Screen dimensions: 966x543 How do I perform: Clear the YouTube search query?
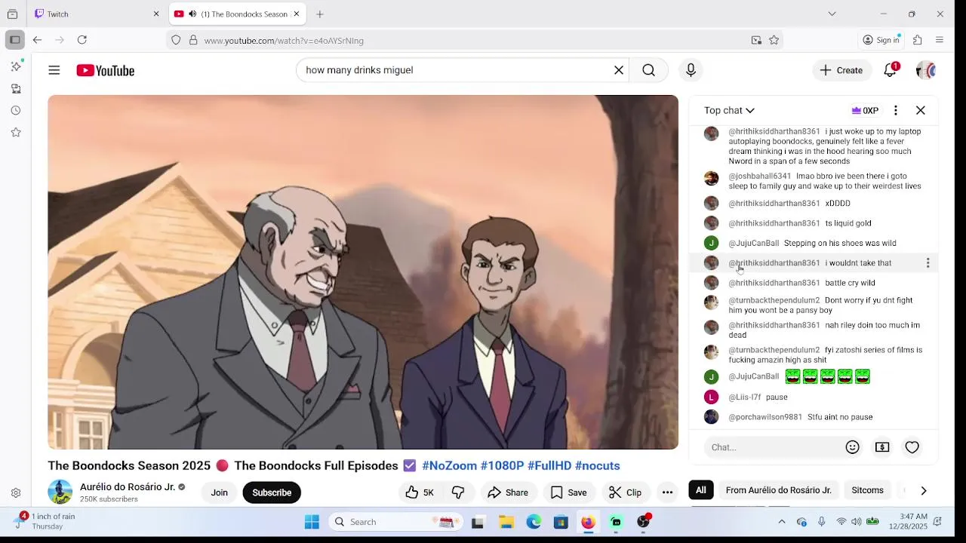pos(619,70)
